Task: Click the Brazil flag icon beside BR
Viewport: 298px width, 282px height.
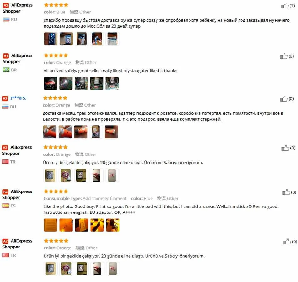Action: [6, 70]
